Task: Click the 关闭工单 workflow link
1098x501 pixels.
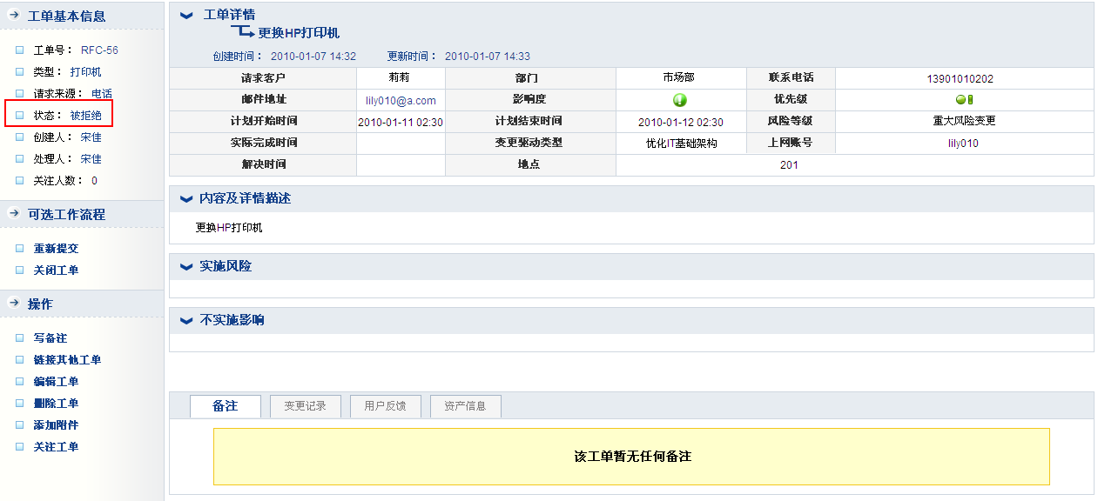Action: click(x=56, y=271)
